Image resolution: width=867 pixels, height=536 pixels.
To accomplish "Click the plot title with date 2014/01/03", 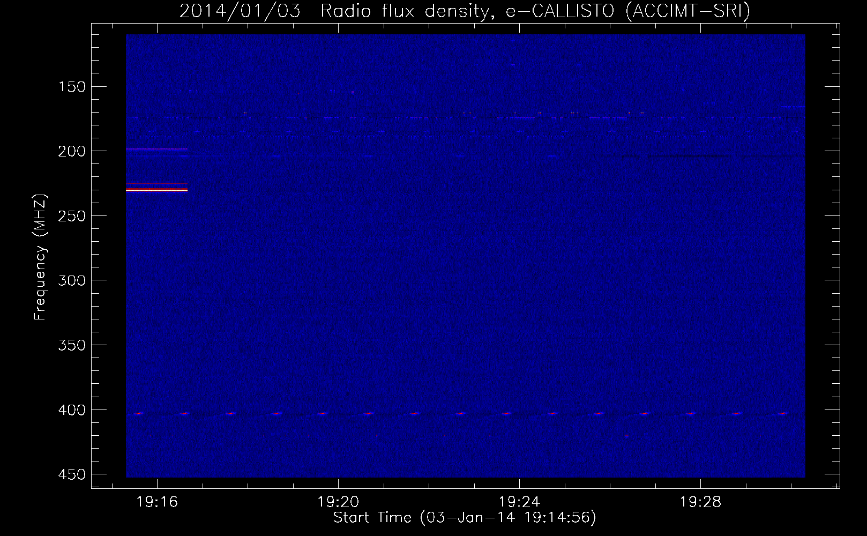I will (465, 11).
